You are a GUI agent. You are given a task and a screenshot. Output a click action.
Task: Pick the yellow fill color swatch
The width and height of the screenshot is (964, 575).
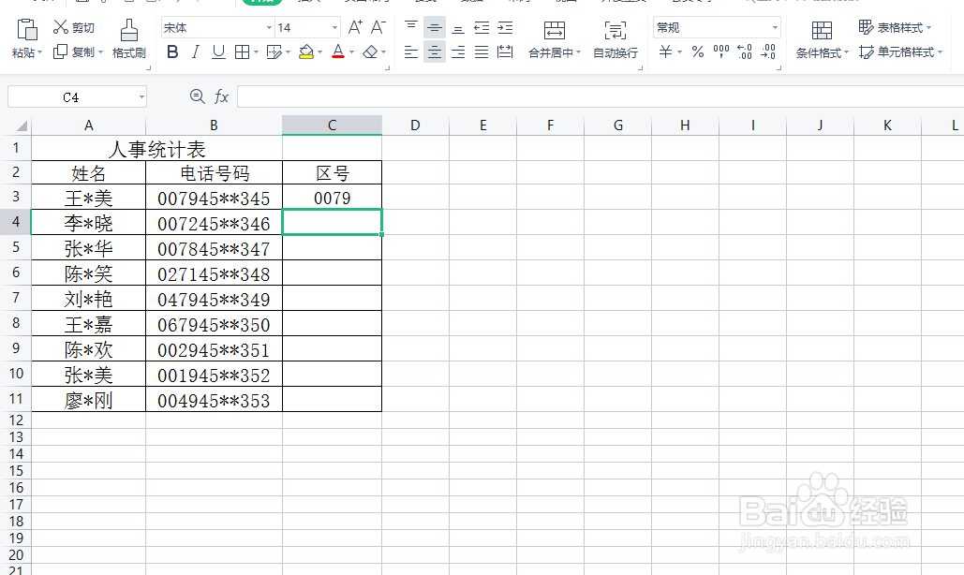pyautogui.click(x=305, y=55)
